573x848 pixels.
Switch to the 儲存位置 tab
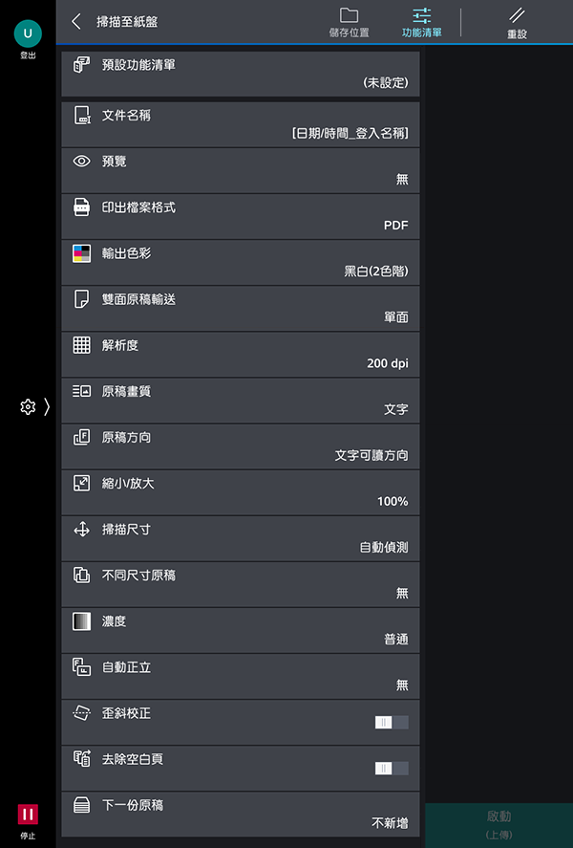pos(349,23)
